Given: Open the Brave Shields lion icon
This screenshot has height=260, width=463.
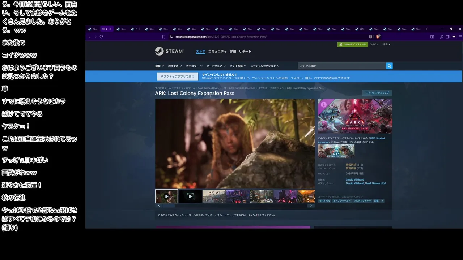Looking at the screenshot, I should point(378,36).
